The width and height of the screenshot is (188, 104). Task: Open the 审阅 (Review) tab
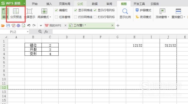(109, 4)
